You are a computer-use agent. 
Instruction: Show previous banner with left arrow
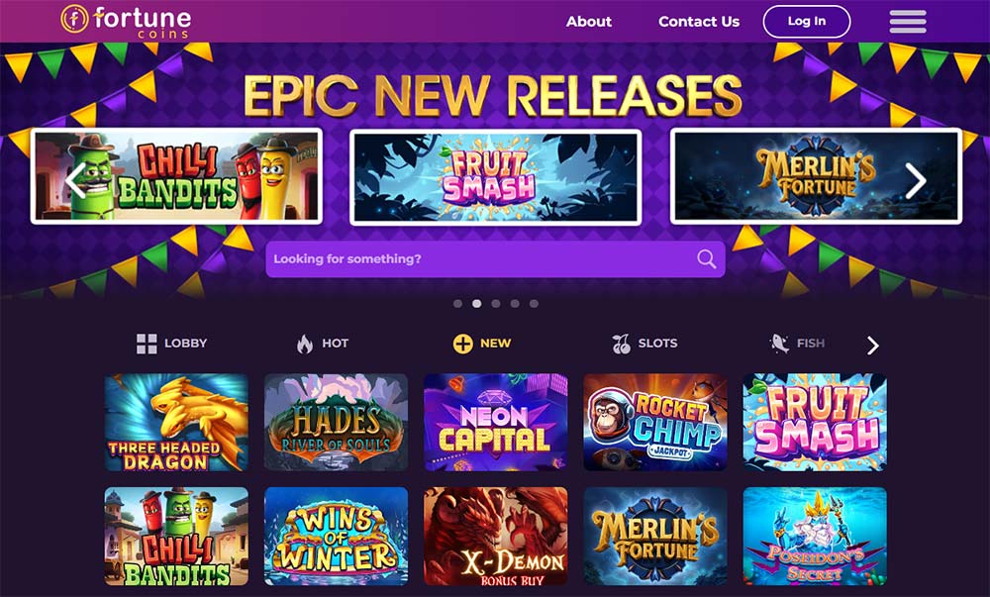(x=75, y=180)
